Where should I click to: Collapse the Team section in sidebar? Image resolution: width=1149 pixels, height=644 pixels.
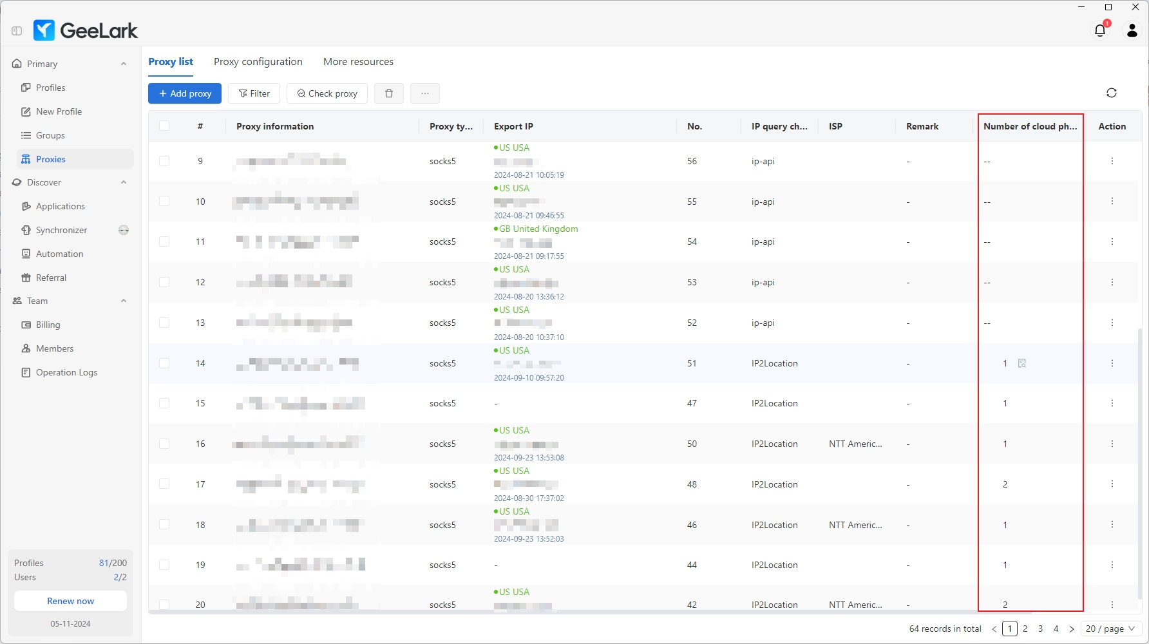(124, 301)
